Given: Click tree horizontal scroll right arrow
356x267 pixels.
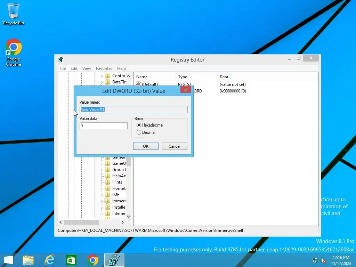Looking at the screenshot, I should pos(123,222).
